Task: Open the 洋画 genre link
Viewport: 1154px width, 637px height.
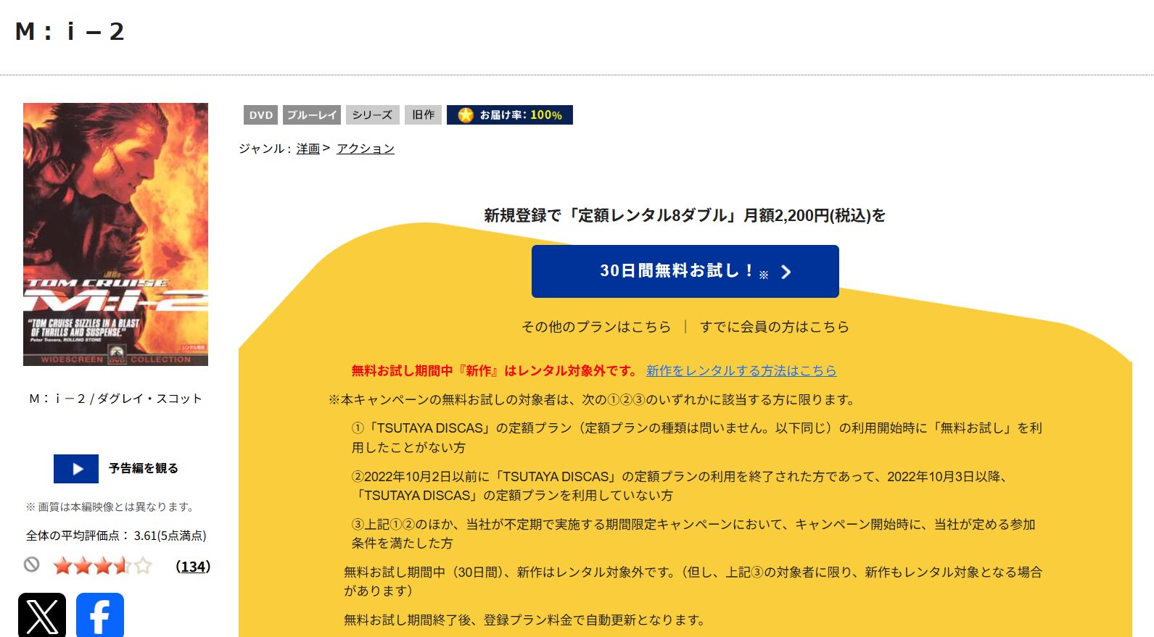Action: (x=308, y=149)
